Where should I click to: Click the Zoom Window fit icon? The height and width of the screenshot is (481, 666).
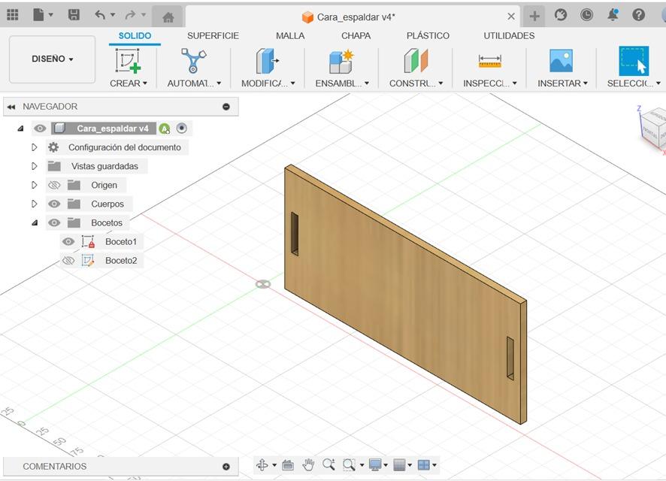click(x=349, y=465)
